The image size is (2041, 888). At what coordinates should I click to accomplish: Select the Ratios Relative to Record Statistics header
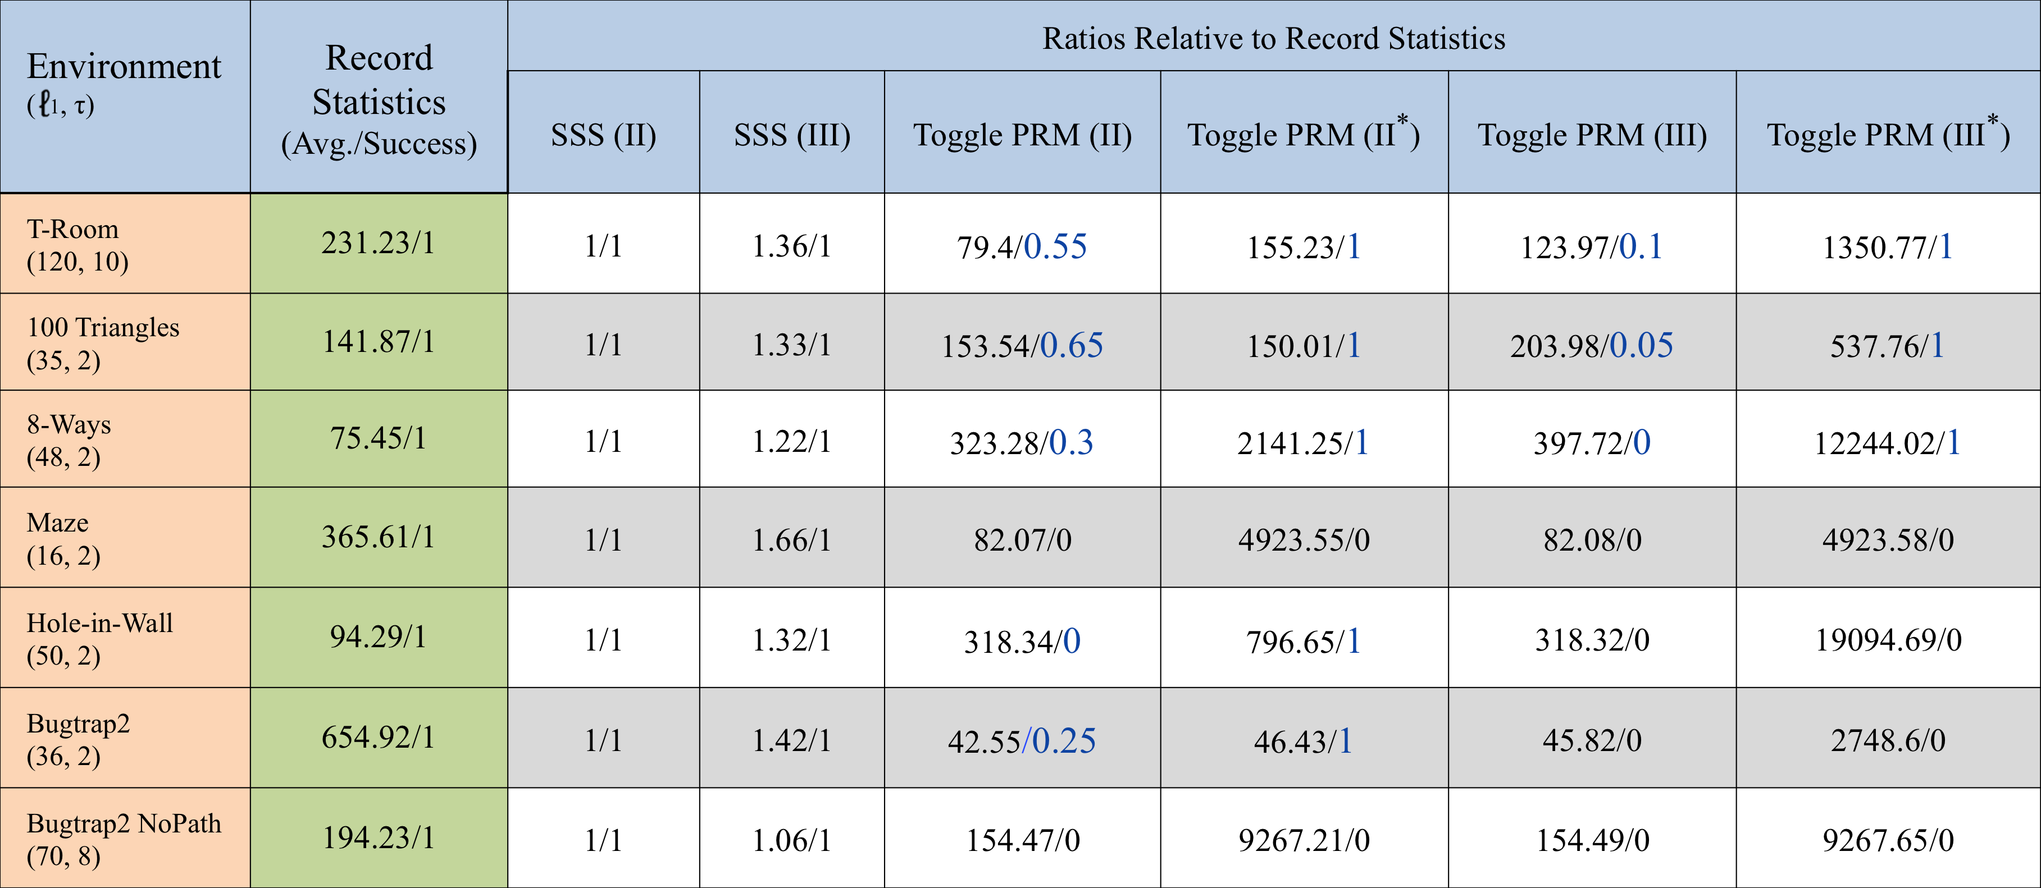pos(1273,37)
